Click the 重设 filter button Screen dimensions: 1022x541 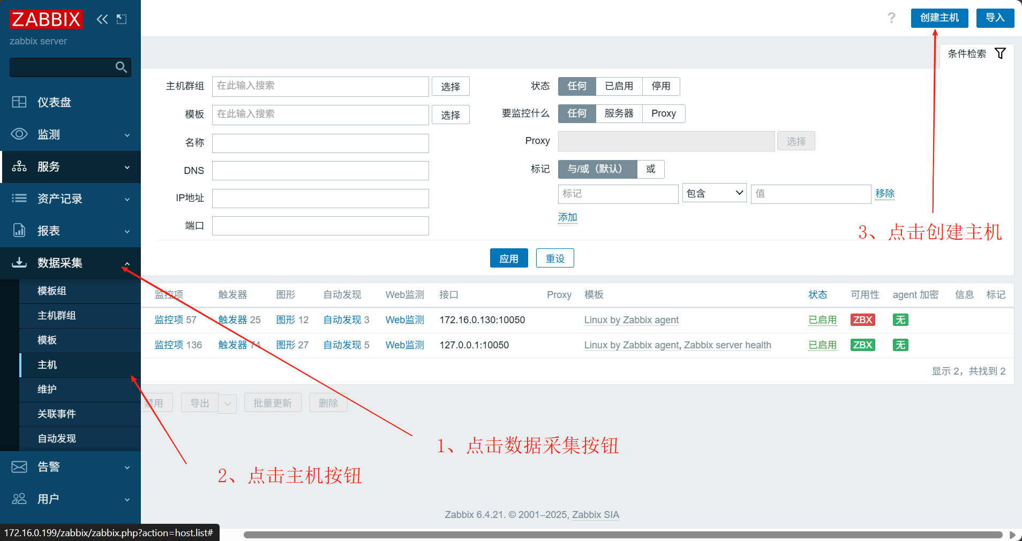tap(555, 258)
